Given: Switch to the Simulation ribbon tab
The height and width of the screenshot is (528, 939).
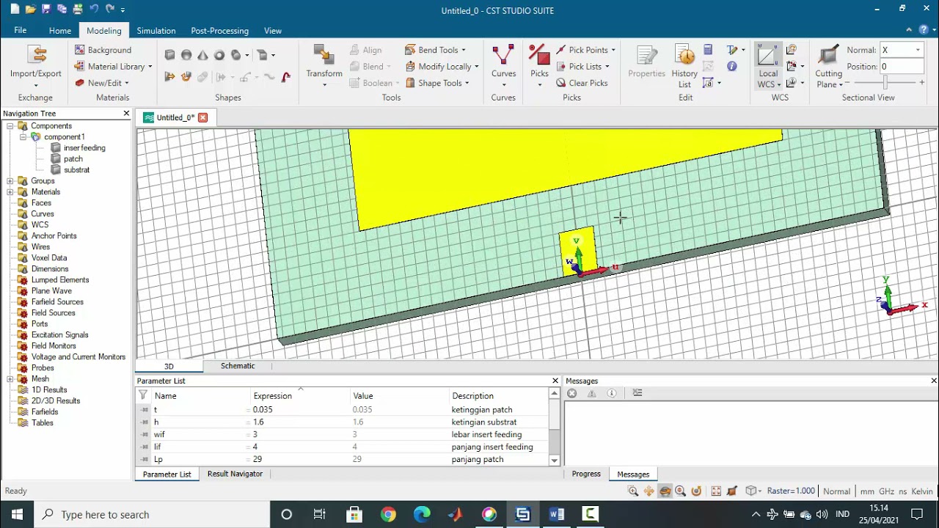Looking at the screenshot, I should [156, 31].
